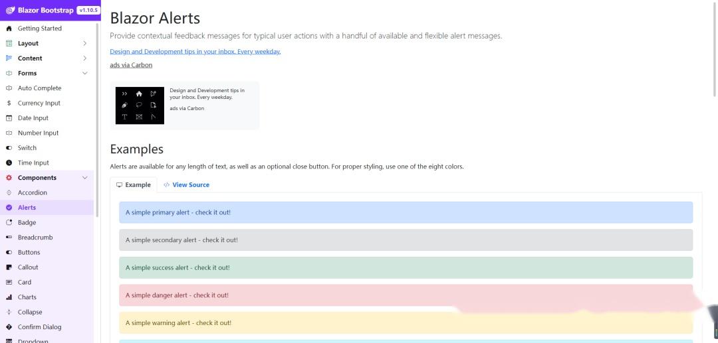Open the Design and Development tips link
This screenshot has width=718, height=343.
point(195,52)
